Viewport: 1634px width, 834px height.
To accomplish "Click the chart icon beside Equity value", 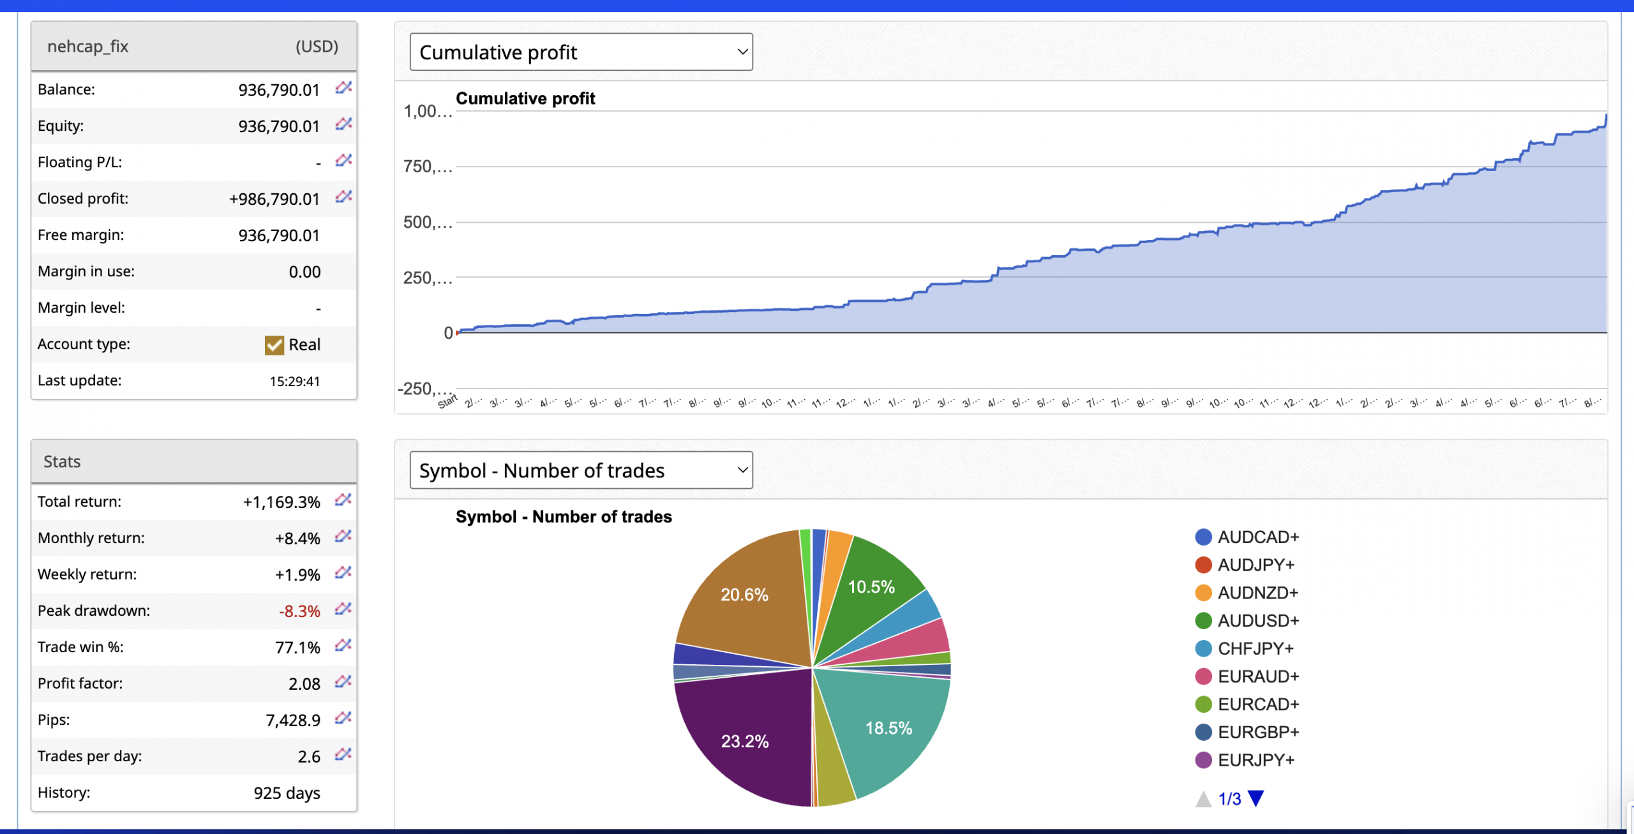I will [x=343, y=124].
